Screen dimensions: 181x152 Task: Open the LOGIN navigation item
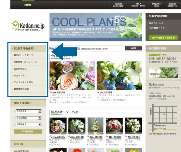point(172,5)
